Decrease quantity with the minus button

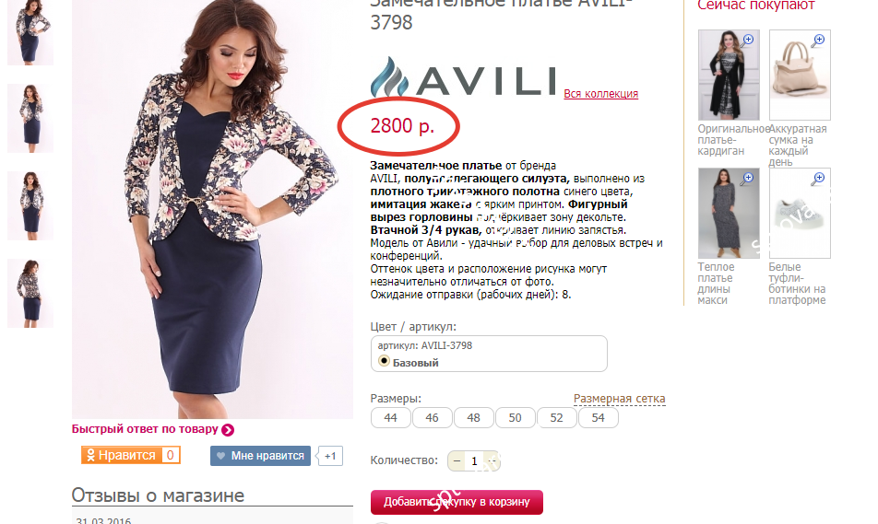click(457, 461)
